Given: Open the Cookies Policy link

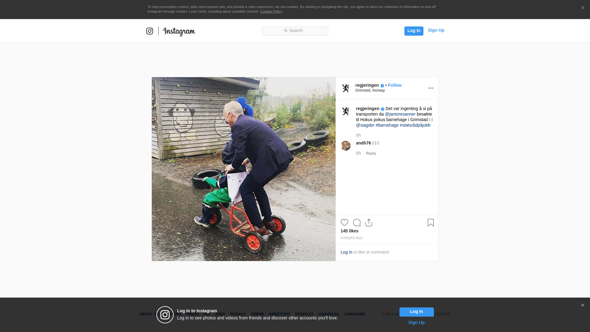Looking at the screenshot, I should tap(271, 11).
